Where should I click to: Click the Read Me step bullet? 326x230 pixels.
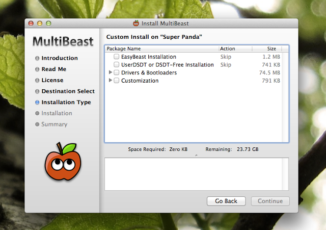(37, 69)
